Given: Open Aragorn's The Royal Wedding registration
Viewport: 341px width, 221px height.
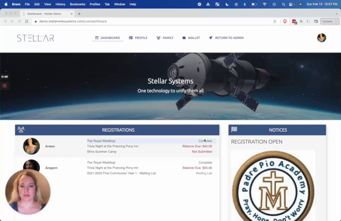Looking at the screenshot, I should coord(101,163).
